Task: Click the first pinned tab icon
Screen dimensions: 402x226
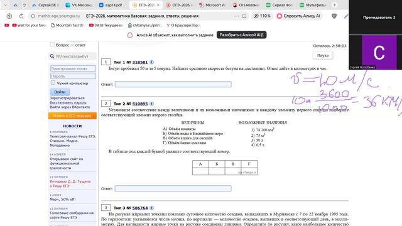Action: [x=15, y=5]
